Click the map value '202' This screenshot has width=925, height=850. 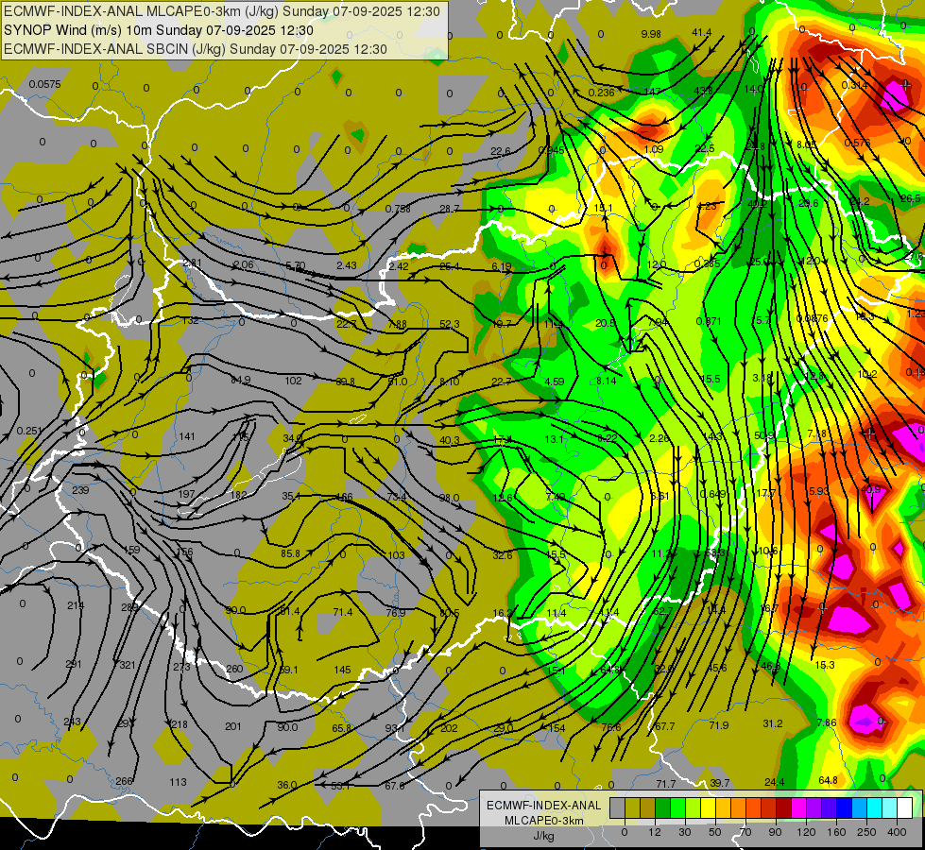tap(449, 728)
